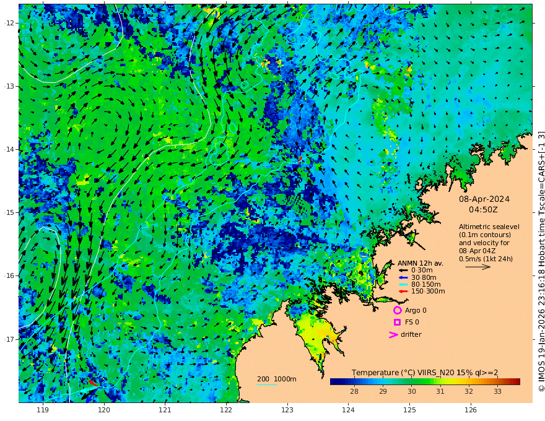This screenshot has height=421, width=545.
Task: Click the red 150-300m arrow legend symbol
Action: tap(403, 291)
